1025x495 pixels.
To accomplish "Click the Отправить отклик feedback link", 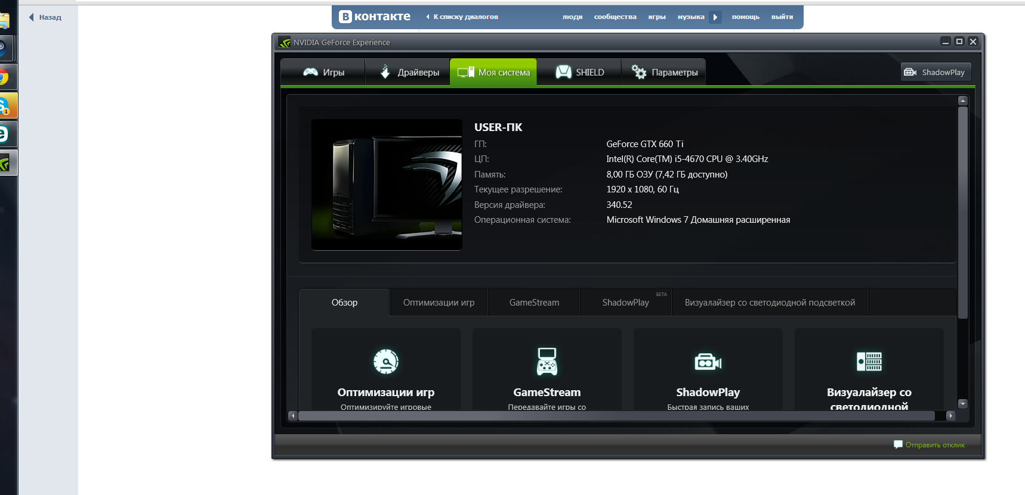I will tap(935, 445).
